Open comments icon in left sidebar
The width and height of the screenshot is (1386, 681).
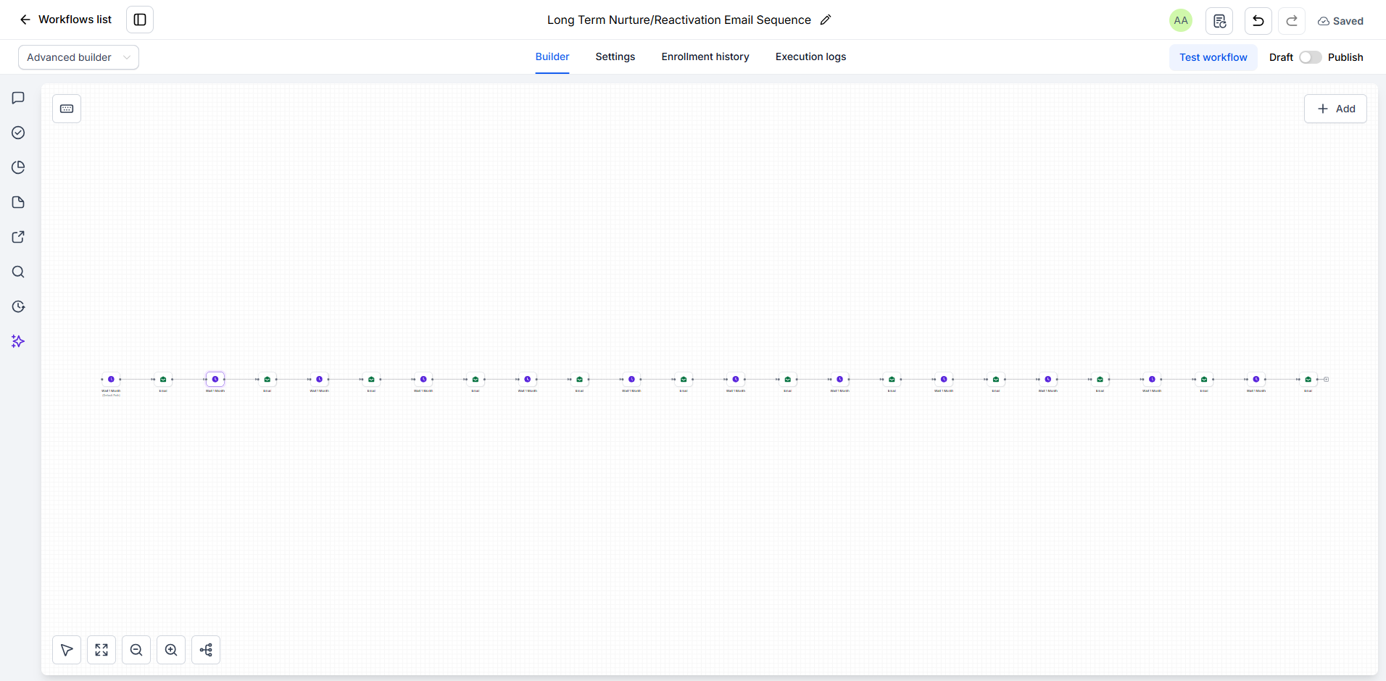point(19,98)
